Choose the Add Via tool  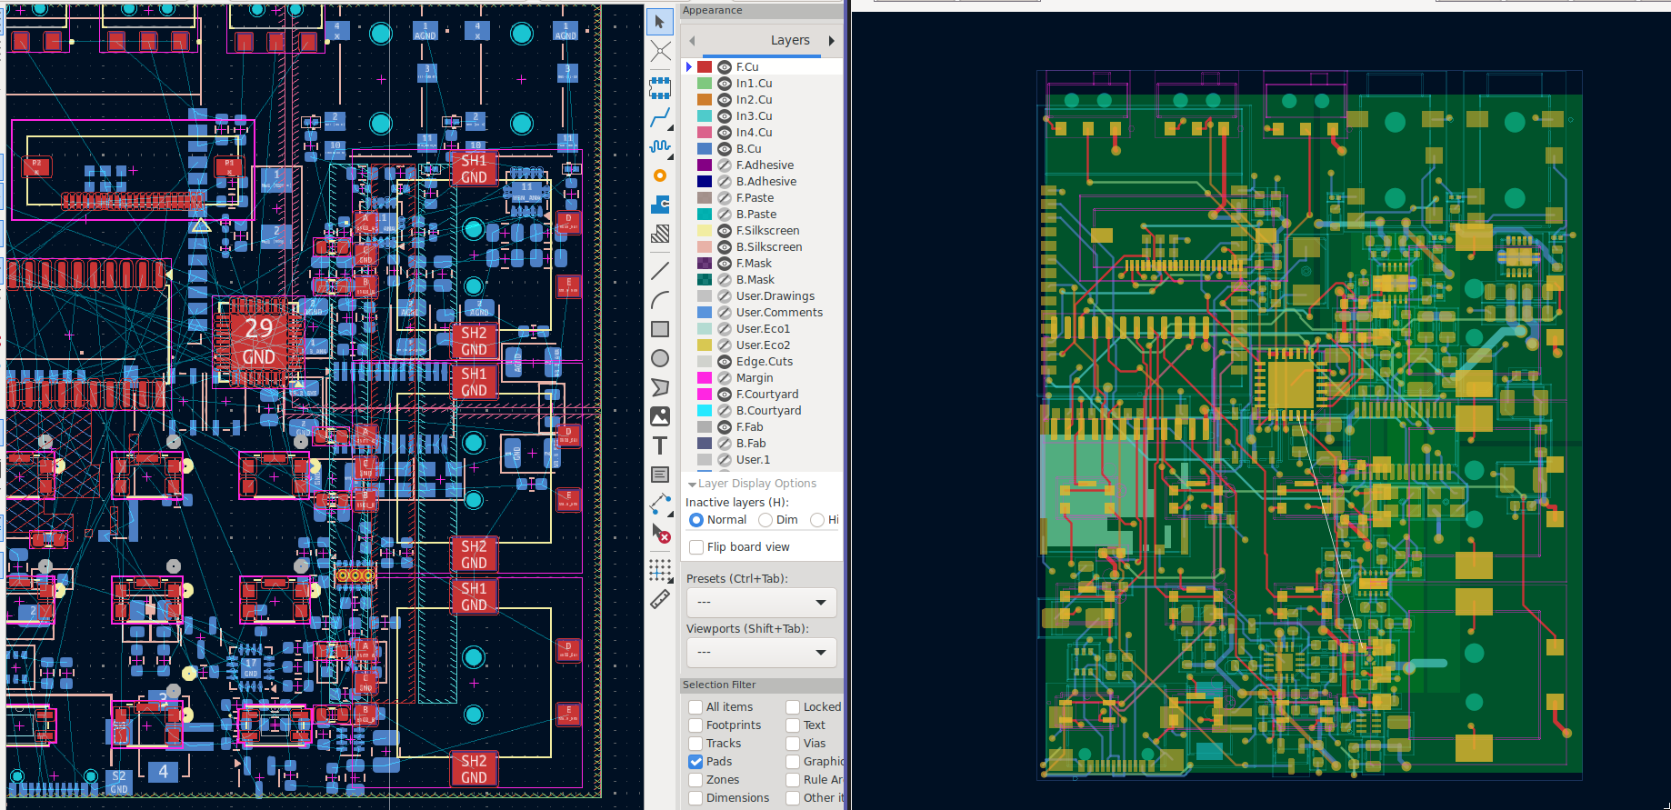click(x=660, y=175)
